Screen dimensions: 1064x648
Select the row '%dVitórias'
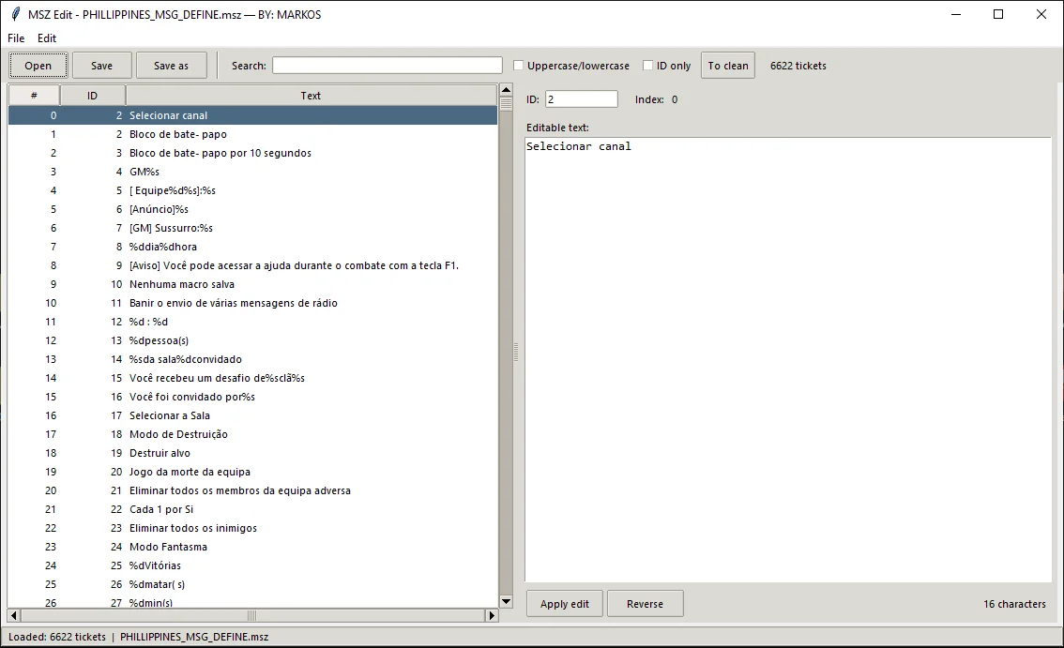(252, 565)
